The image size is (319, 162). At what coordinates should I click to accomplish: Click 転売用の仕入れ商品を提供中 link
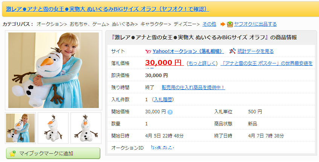pos(193,87)
